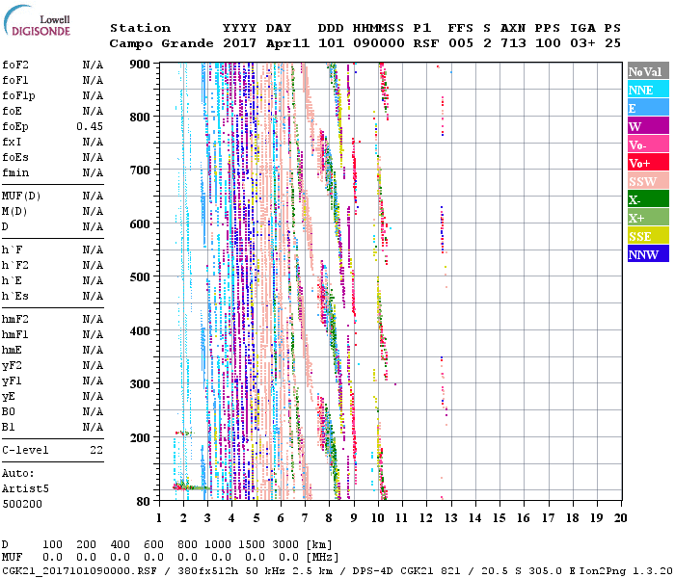The image size is (675, 578).
Task: Select the NNW blue legend swatch
Action: click(648, 253)
